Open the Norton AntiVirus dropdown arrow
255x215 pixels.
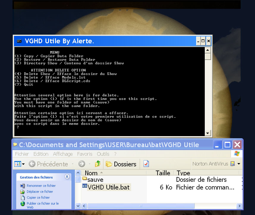pyautogui.click(x=239, y=164)
